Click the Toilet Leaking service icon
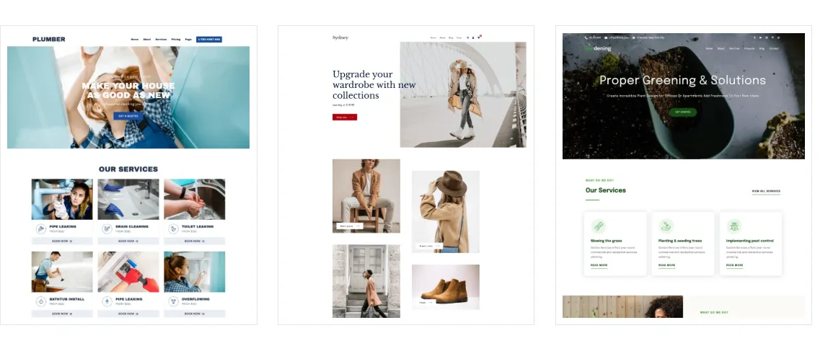 173,228
